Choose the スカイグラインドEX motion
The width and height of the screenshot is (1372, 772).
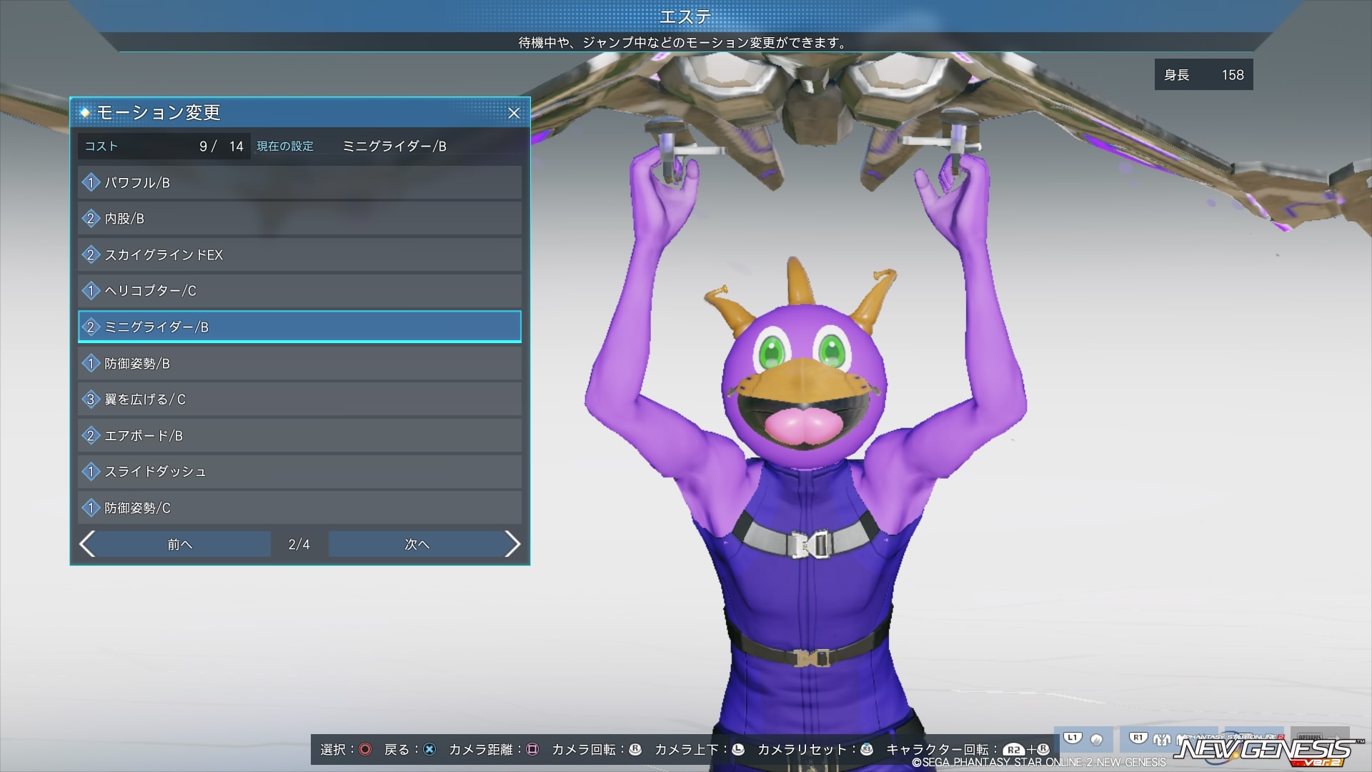click(299, 254)
